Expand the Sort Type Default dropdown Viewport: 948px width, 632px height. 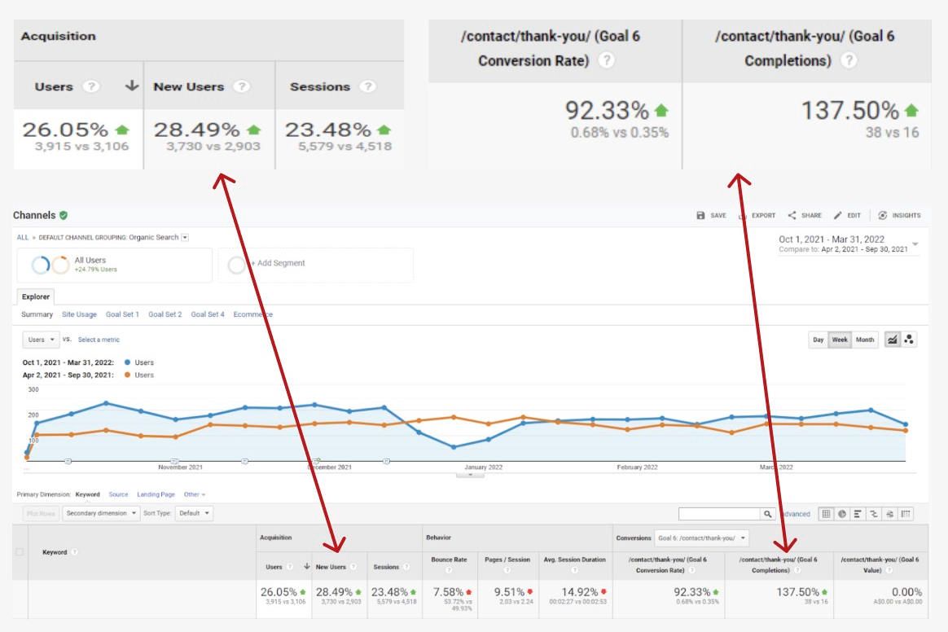tap(195, 513)
